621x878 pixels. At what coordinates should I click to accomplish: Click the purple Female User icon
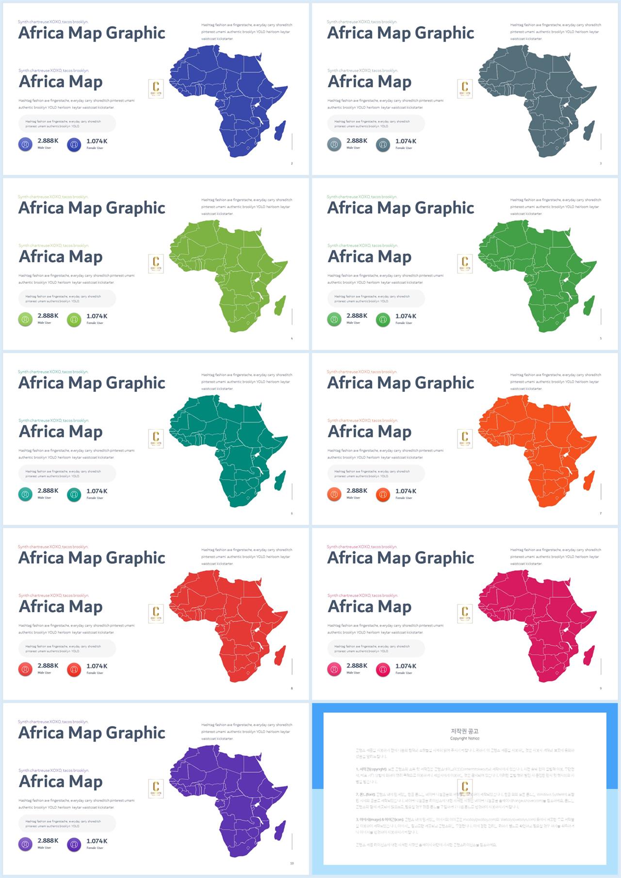coord(74,845)
